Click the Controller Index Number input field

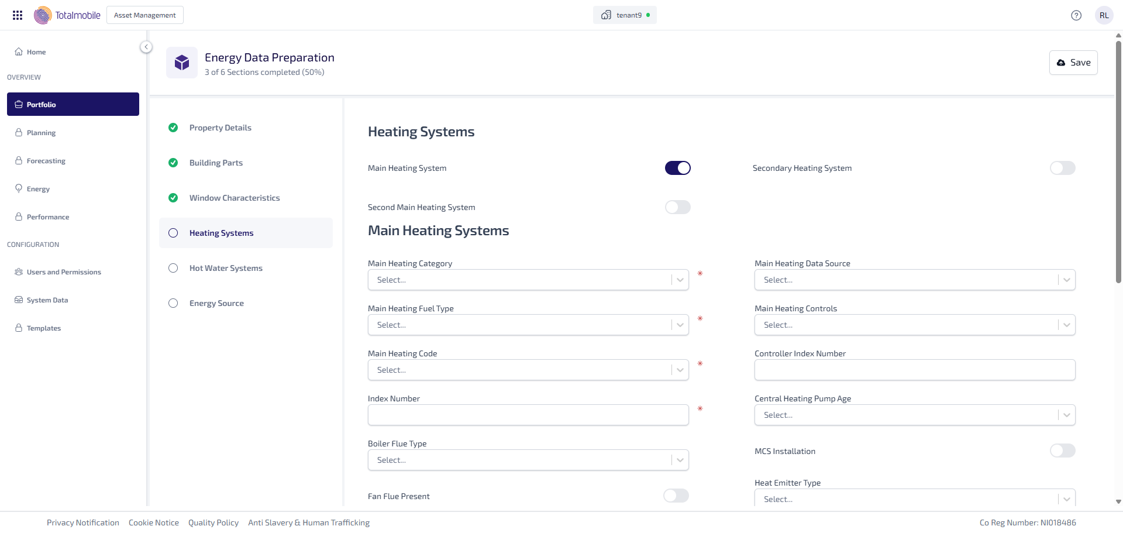(914, 370)
